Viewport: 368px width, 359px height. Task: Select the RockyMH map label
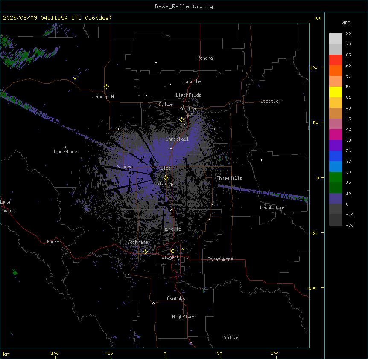(105, 97)
